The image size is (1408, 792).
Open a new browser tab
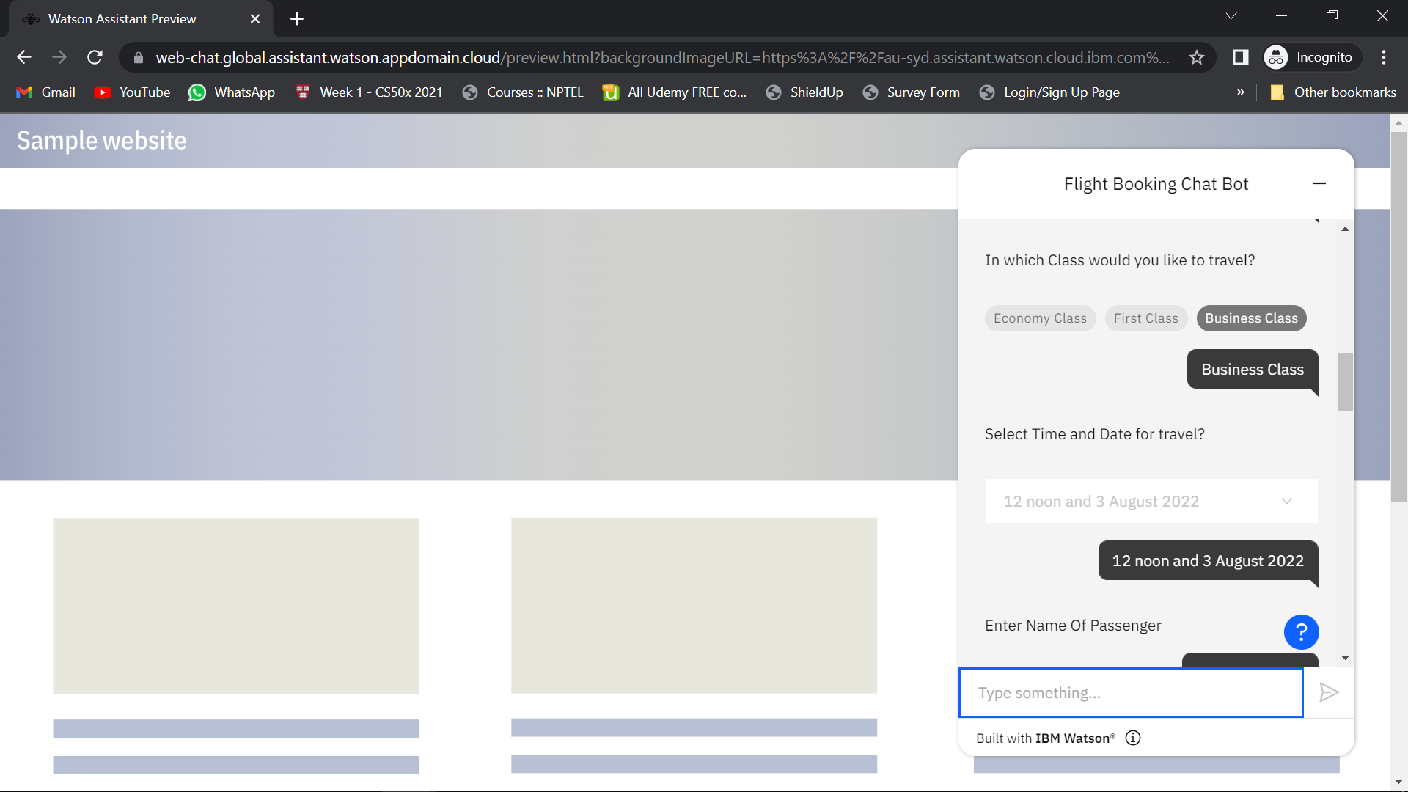pyautogui.click(x=296, y=19)
